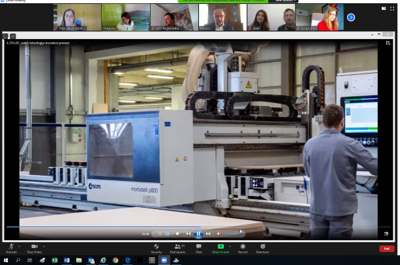
Task: Open Google Chrome from the taskbar
Action: click(115, 260)
